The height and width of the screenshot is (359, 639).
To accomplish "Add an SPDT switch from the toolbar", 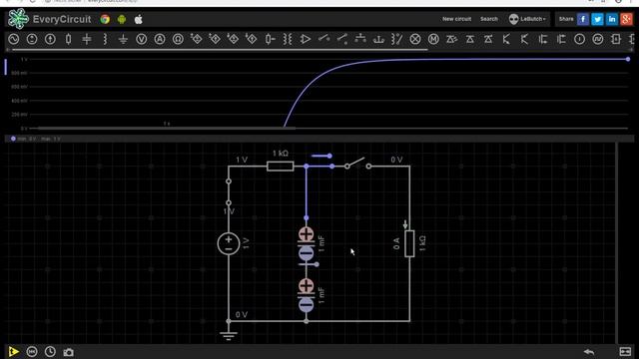I will pos(342,39).
